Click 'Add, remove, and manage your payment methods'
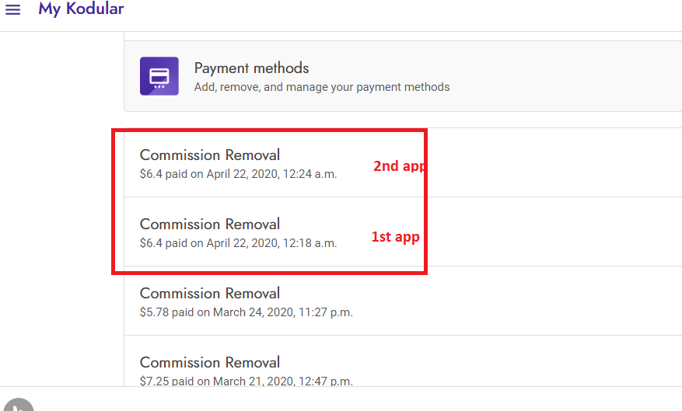This screenshot has height=411, width=682. [x=322, y=87]
